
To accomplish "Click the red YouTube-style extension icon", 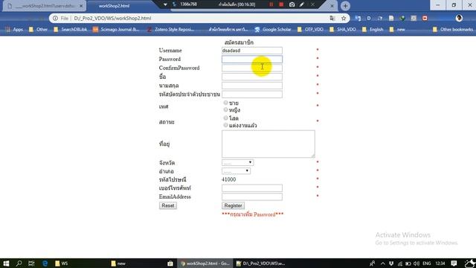I will point(425,18).
